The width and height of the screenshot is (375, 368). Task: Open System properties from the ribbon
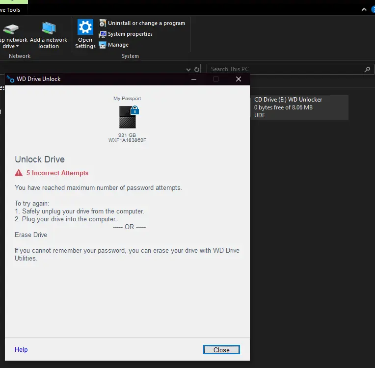[x=126, y=34]
